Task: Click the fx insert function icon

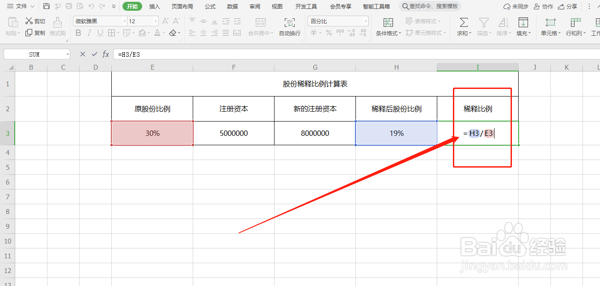Action: click(x=106, y=54)
